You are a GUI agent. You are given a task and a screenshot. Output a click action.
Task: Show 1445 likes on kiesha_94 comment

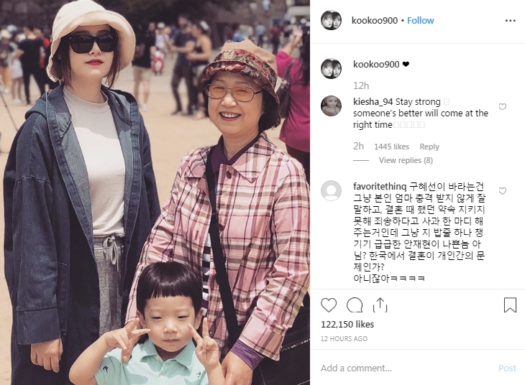tap(391, 147)
